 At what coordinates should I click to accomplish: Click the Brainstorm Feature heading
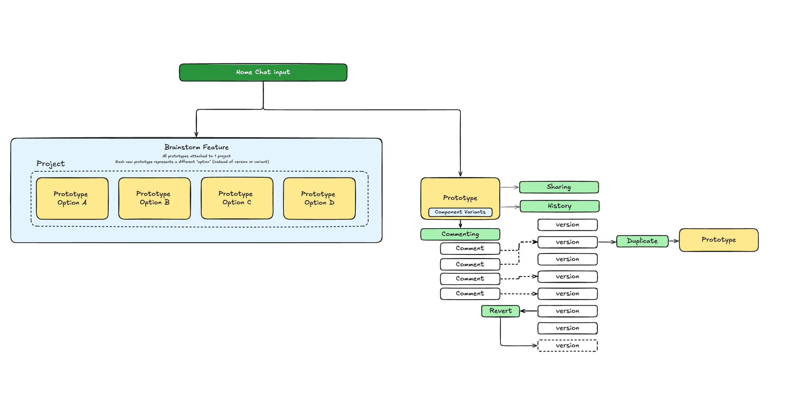click(196, 147)
